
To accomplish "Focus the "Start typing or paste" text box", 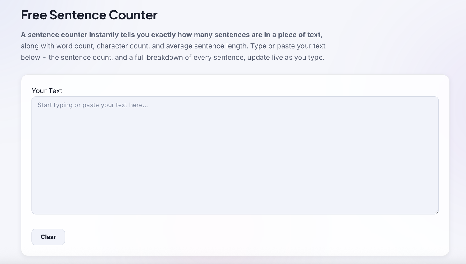I will (235, 155).
